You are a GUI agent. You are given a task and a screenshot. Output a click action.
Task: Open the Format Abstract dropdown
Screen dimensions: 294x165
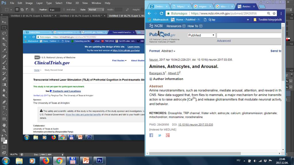point(168,51)
